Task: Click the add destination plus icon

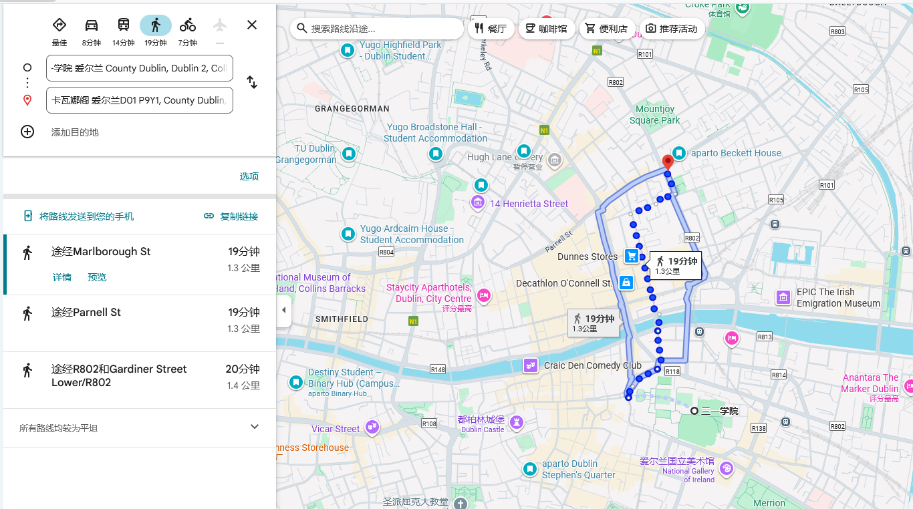Action: 27,132
